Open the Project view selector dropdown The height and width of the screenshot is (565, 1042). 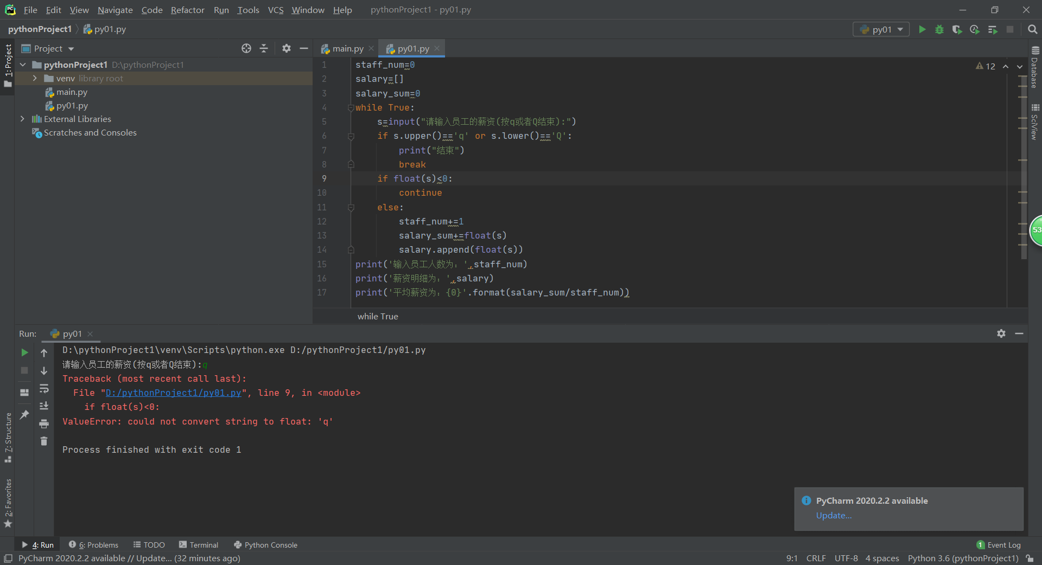[x=48, y=48]
